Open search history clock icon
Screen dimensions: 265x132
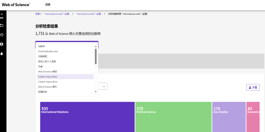[x=2, y=35]
